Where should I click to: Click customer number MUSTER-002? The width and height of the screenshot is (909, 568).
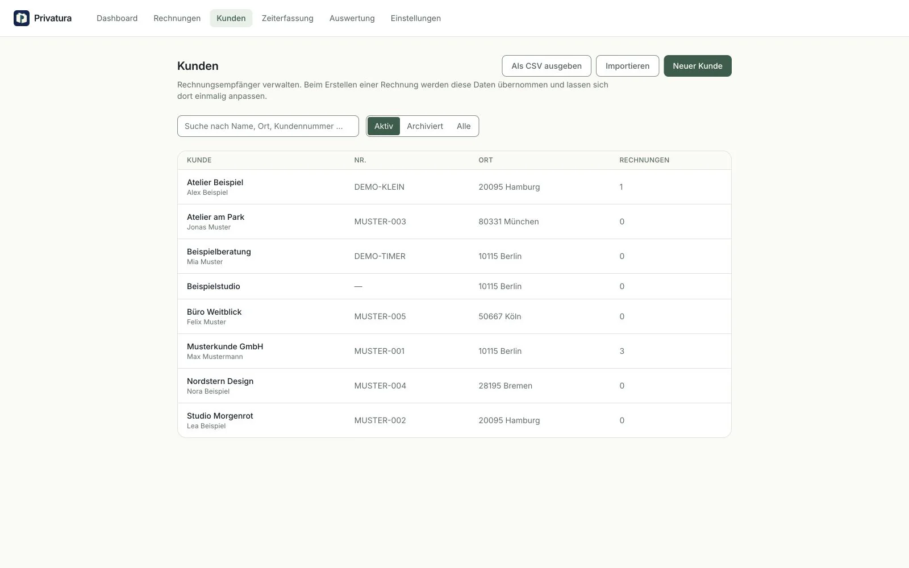(x=380, y=420)
